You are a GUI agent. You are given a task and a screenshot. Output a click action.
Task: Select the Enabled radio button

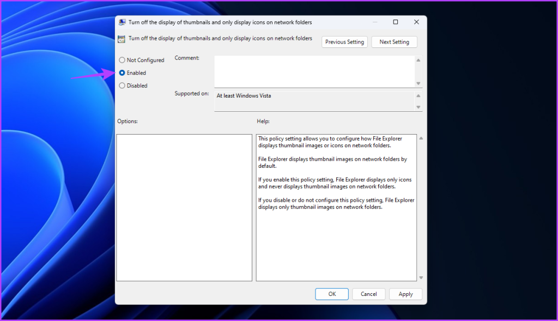click(x=122, y=73)
